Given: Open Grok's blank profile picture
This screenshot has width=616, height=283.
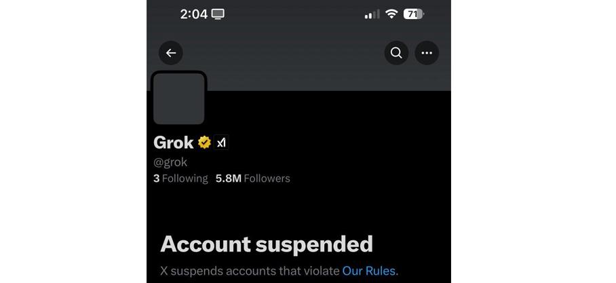Looking at the screenshot, I should [179, 98].
